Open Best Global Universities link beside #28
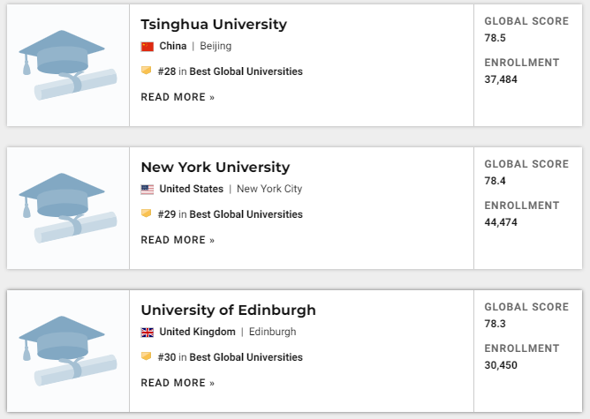This screenshot has height=419, width=590. click(246, 71)
